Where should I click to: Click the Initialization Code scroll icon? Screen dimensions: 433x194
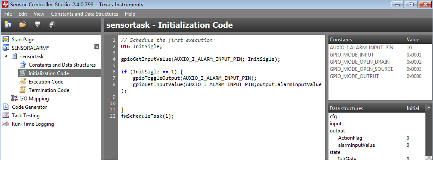point(23,73)
